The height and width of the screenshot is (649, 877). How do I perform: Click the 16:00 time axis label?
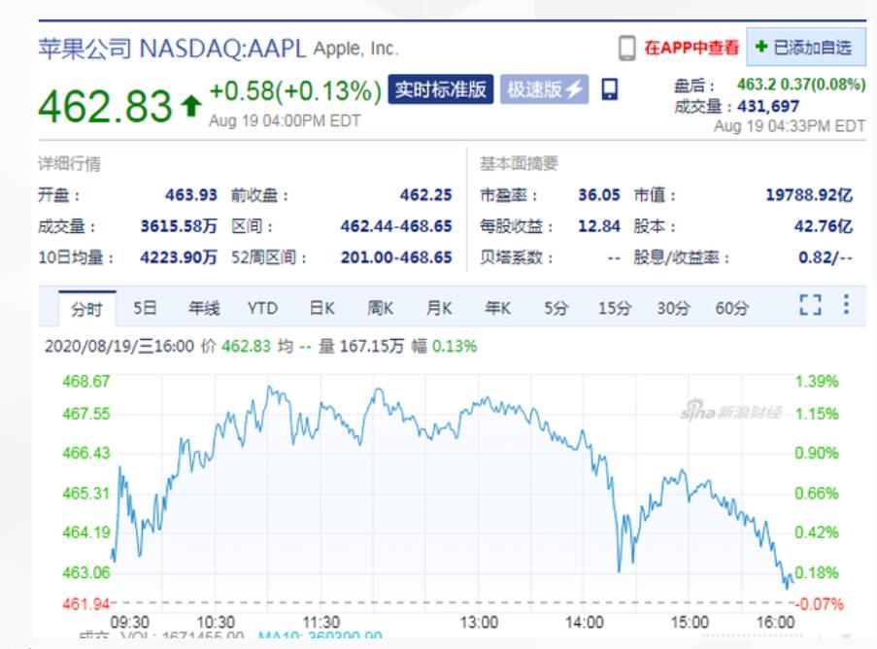tap(775, 622)
